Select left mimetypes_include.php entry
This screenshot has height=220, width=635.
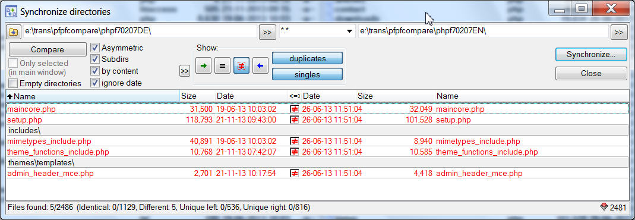pos(49,142)
